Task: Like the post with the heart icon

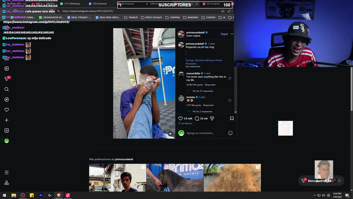Action: tap(180, 118)
